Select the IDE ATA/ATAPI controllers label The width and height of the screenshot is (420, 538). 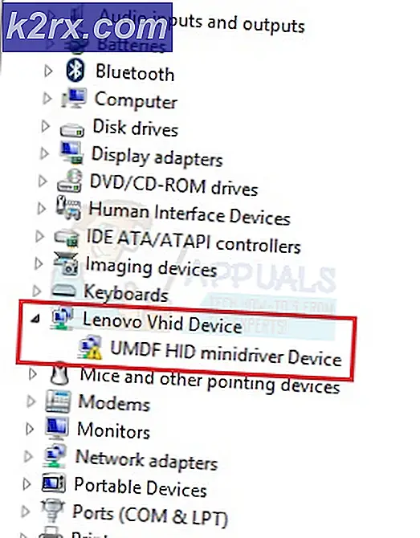point(194,242)
